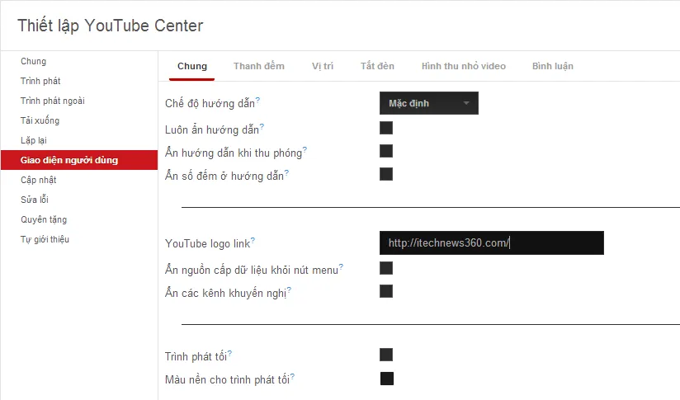Click the Chế độ hướng dẫn label

210,104
